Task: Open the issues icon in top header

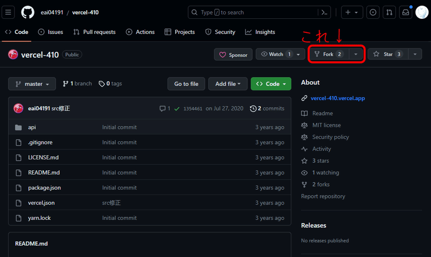Action: point(373,12)
